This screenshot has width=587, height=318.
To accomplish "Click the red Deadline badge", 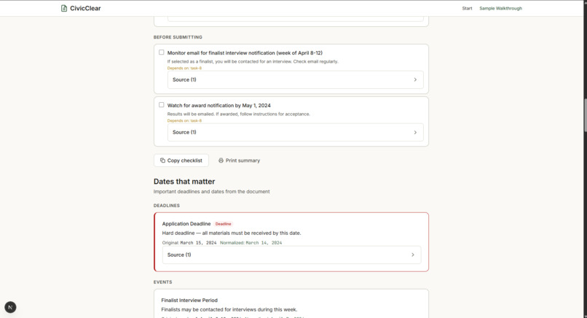I will point(223,224).
